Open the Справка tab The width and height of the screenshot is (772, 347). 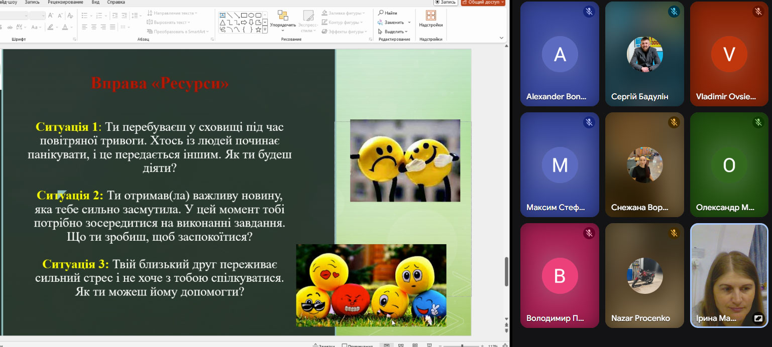116,3
